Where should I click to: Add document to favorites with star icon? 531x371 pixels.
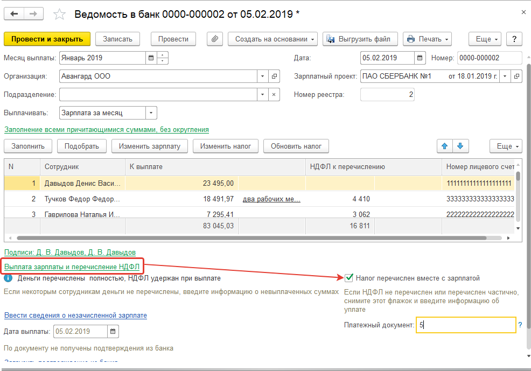(60, 15)
